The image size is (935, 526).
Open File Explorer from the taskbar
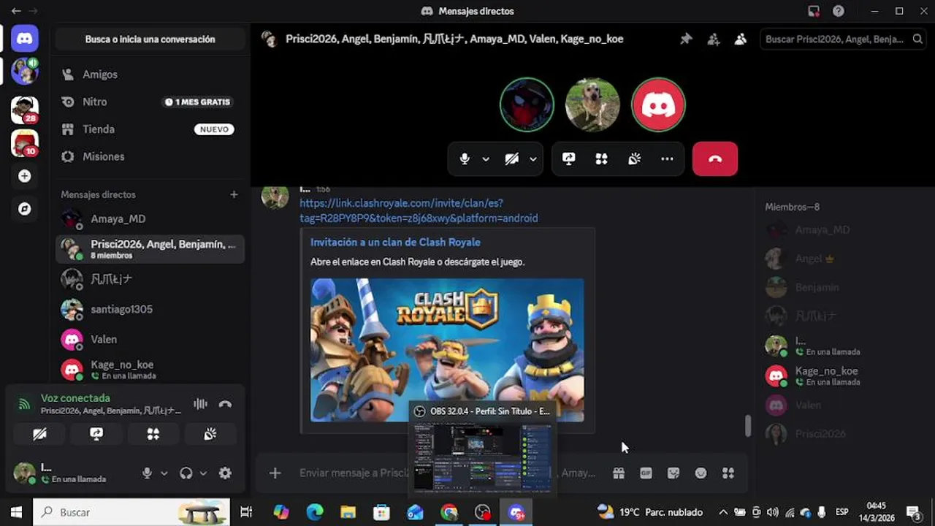point(348,513)
